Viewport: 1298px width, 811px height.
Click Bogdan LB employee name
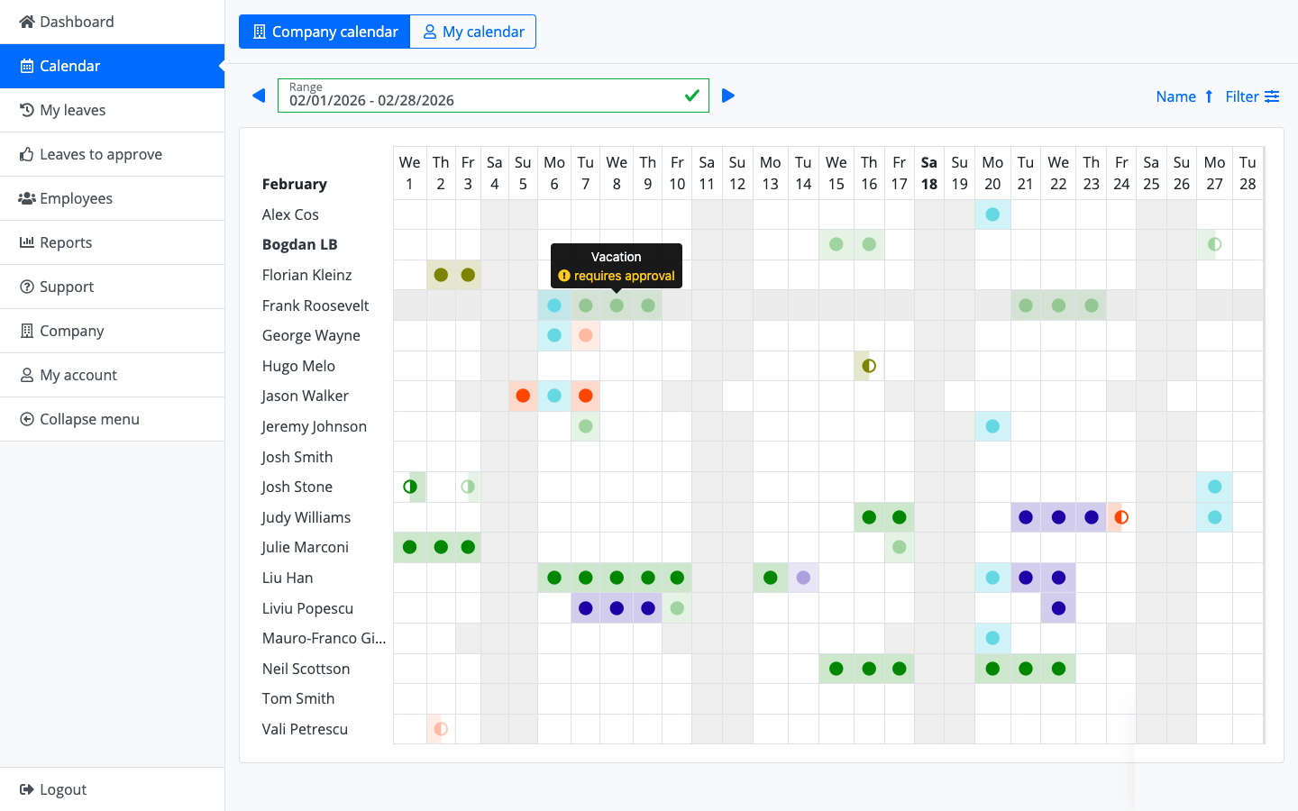(299, 244)
